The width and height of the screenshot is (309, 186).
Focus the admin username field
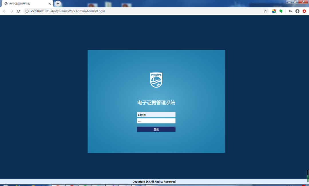click(x=156, y=115)
